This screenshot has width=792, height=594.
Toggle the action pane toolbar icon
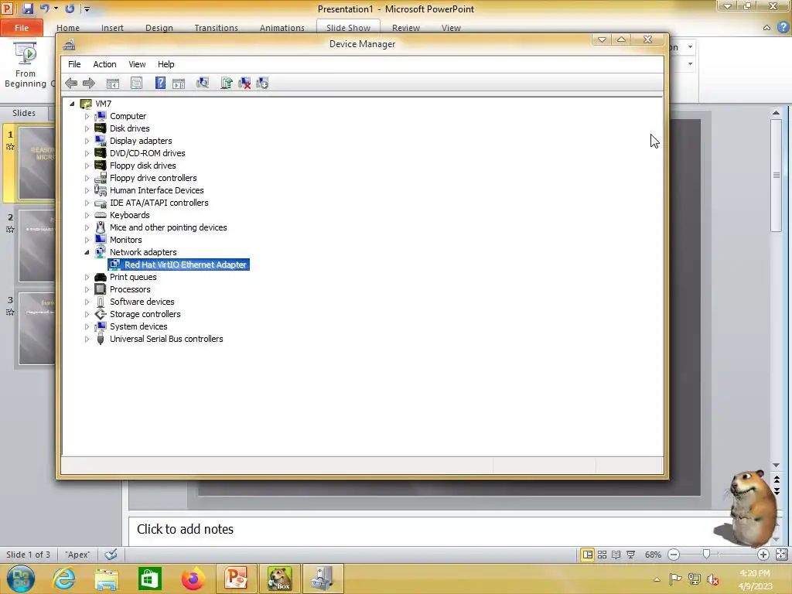click(x=179, y=84)
